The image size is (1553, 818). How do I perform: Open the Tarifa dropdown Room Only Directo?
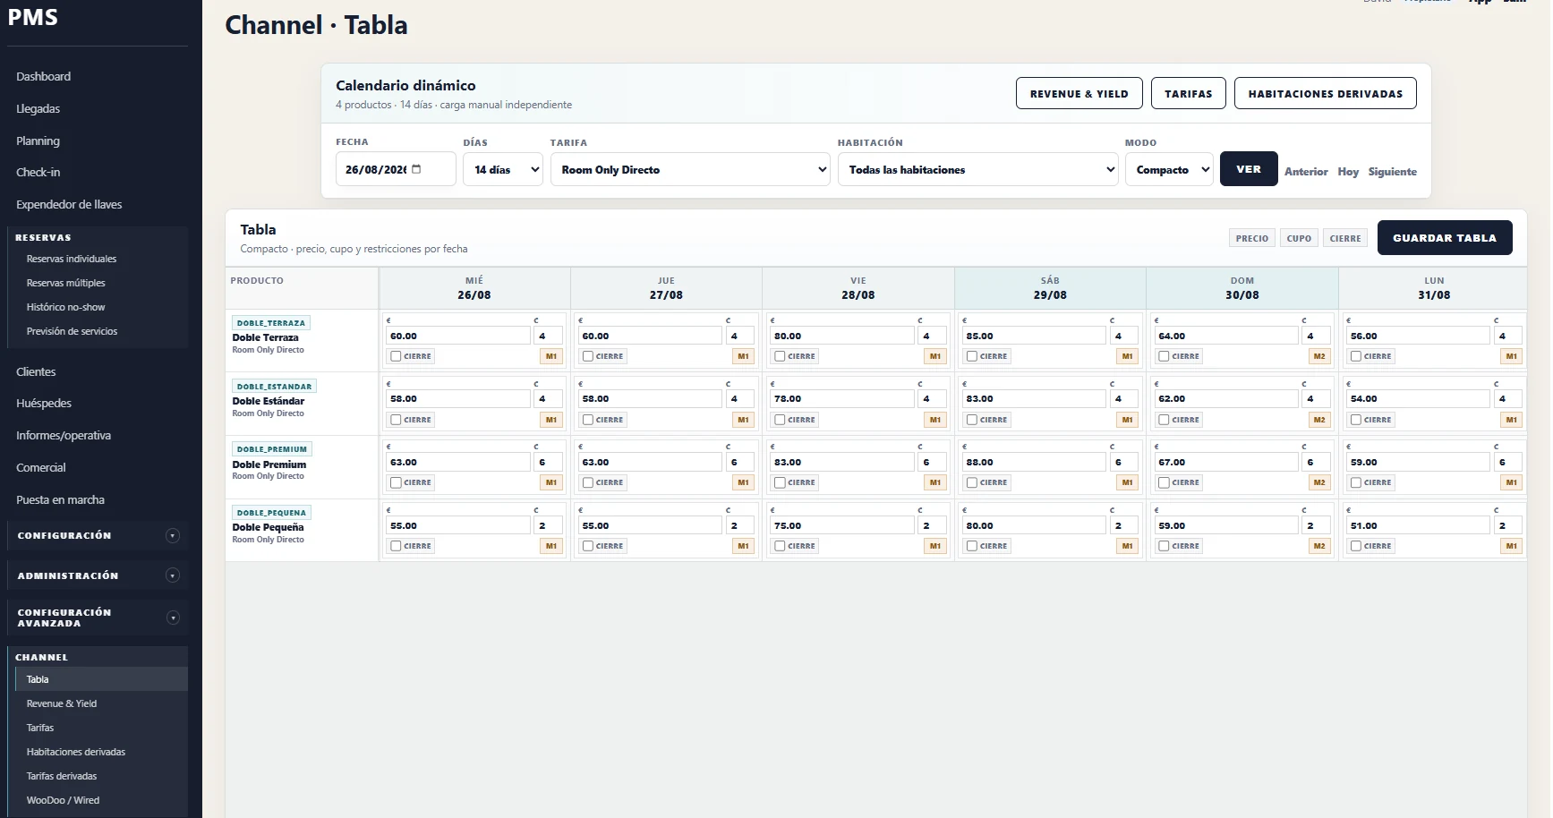coord(690,169)
